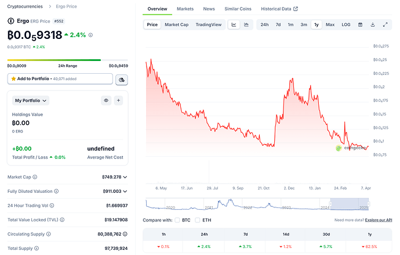This screenshot has width=400, height=255.
Task: Expand Market Cap value chevron
Action: tap(125, 177)
